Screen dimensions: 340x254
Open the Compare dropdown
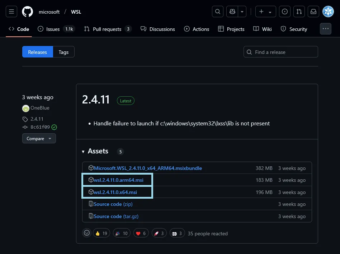tap(39, 138)
